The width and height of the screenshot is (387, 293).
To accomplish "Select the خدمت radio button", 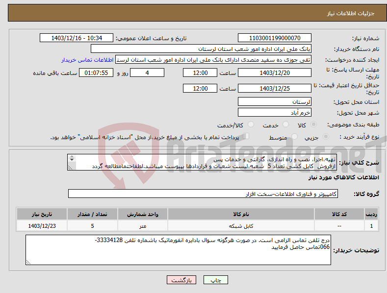I will click(x=285, y=124).
